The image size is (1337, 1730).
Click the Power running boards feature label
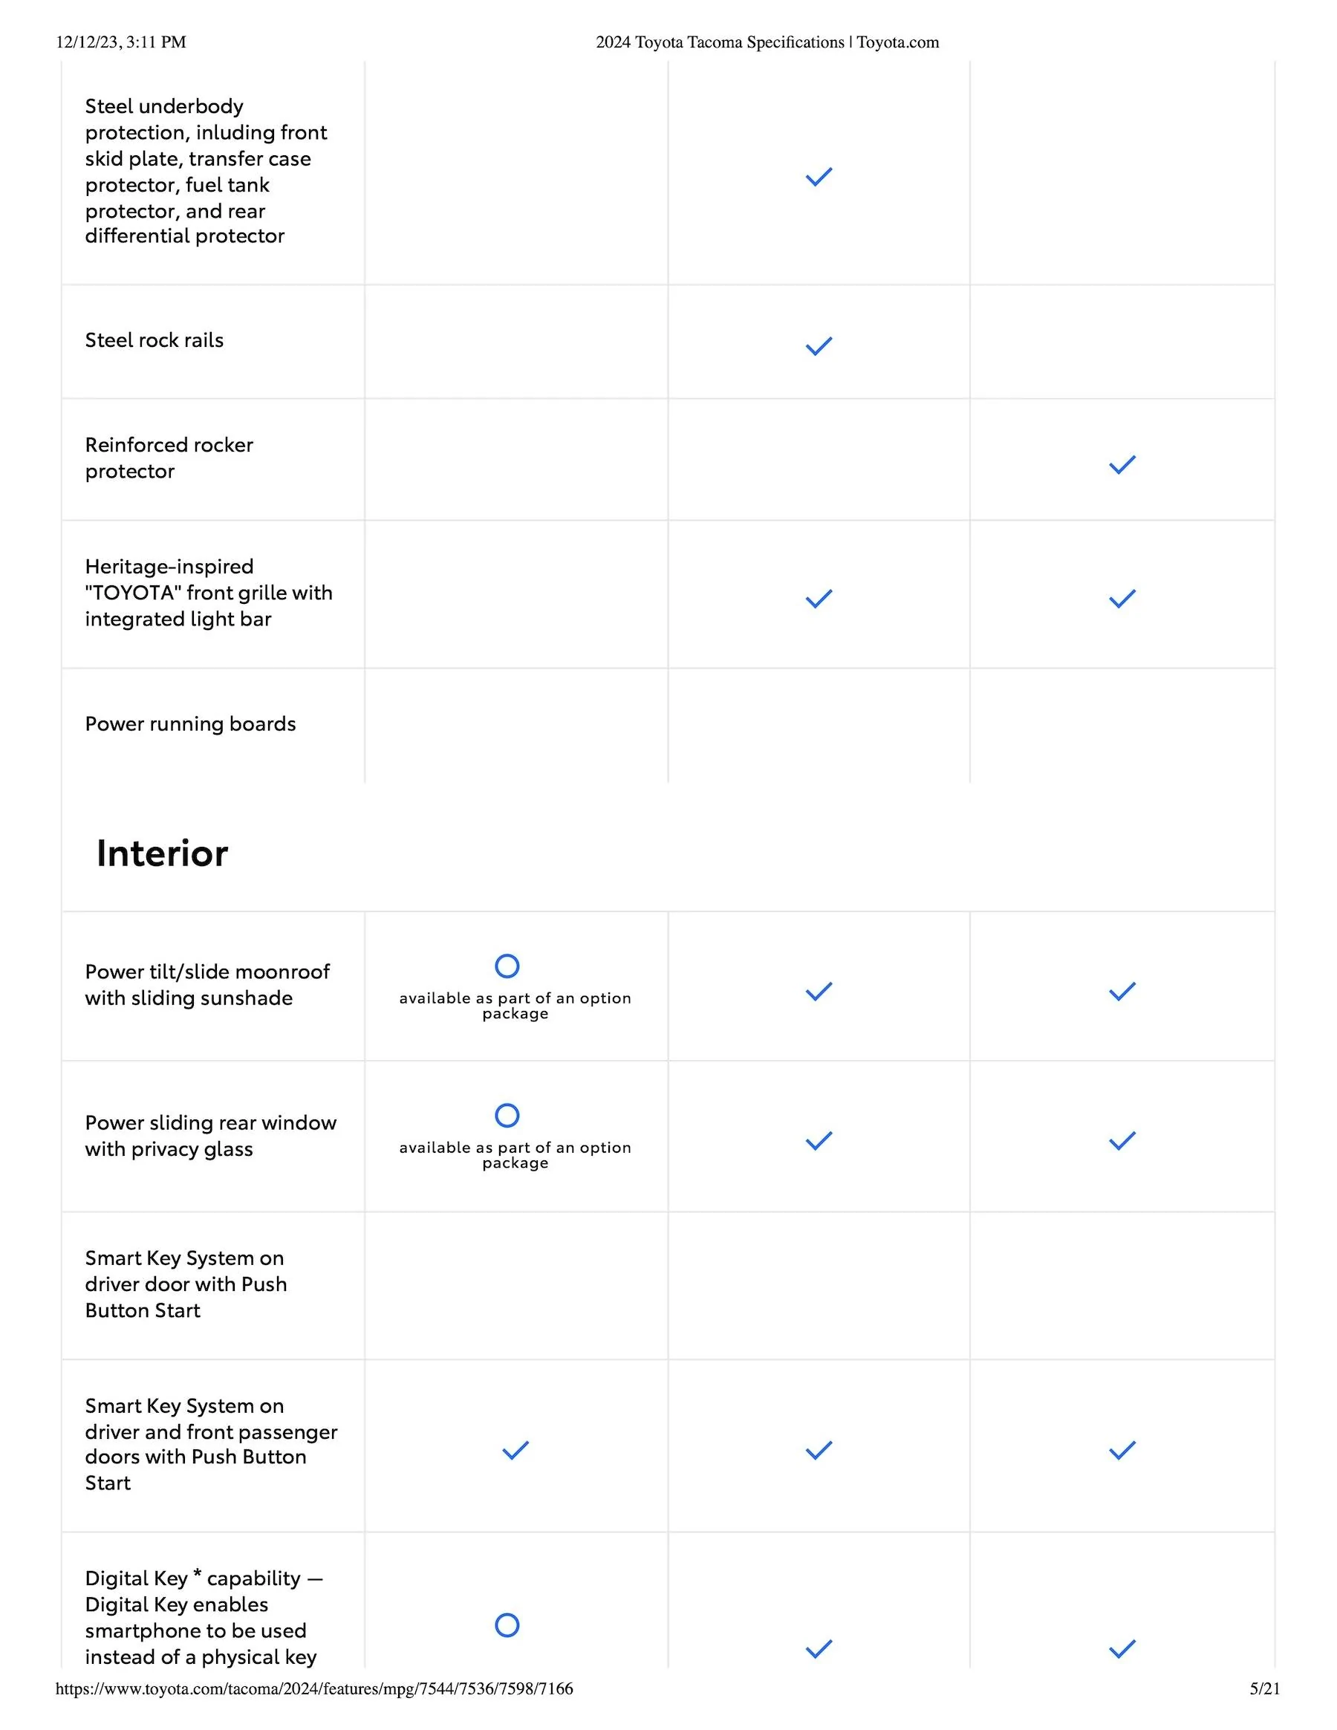tap(190, 724)
